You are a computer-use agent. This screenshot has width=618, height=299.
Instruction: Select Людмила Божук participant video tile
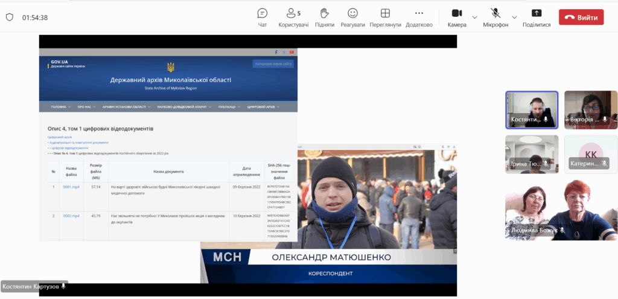[x=561, y=210]
